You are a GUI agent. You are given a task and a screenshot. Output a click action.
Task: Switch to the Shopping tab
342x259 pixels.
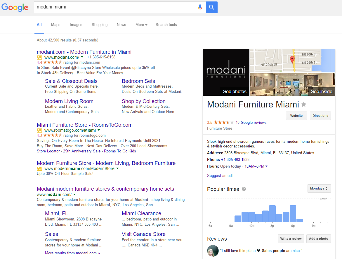pos(100,25)
